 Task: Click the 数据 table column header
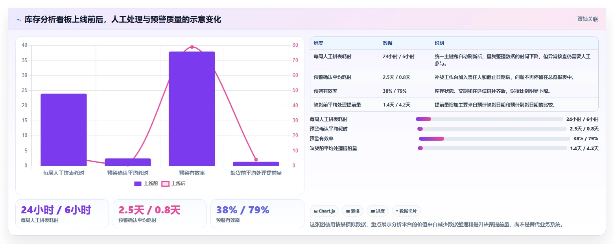pyautogui.click(x=387, y=43)
